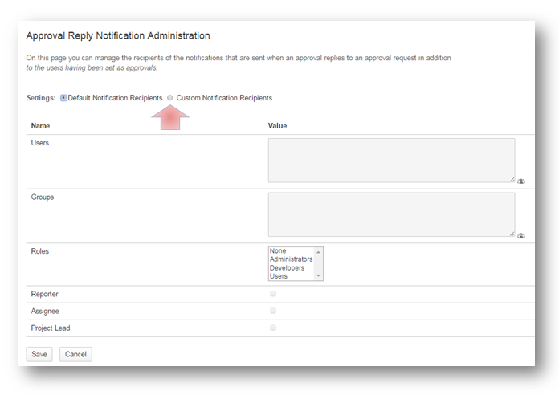The height and width of the screenshot is (395, 559).
Task: Click resize handle of Users text area
Action: coord(512,180)
